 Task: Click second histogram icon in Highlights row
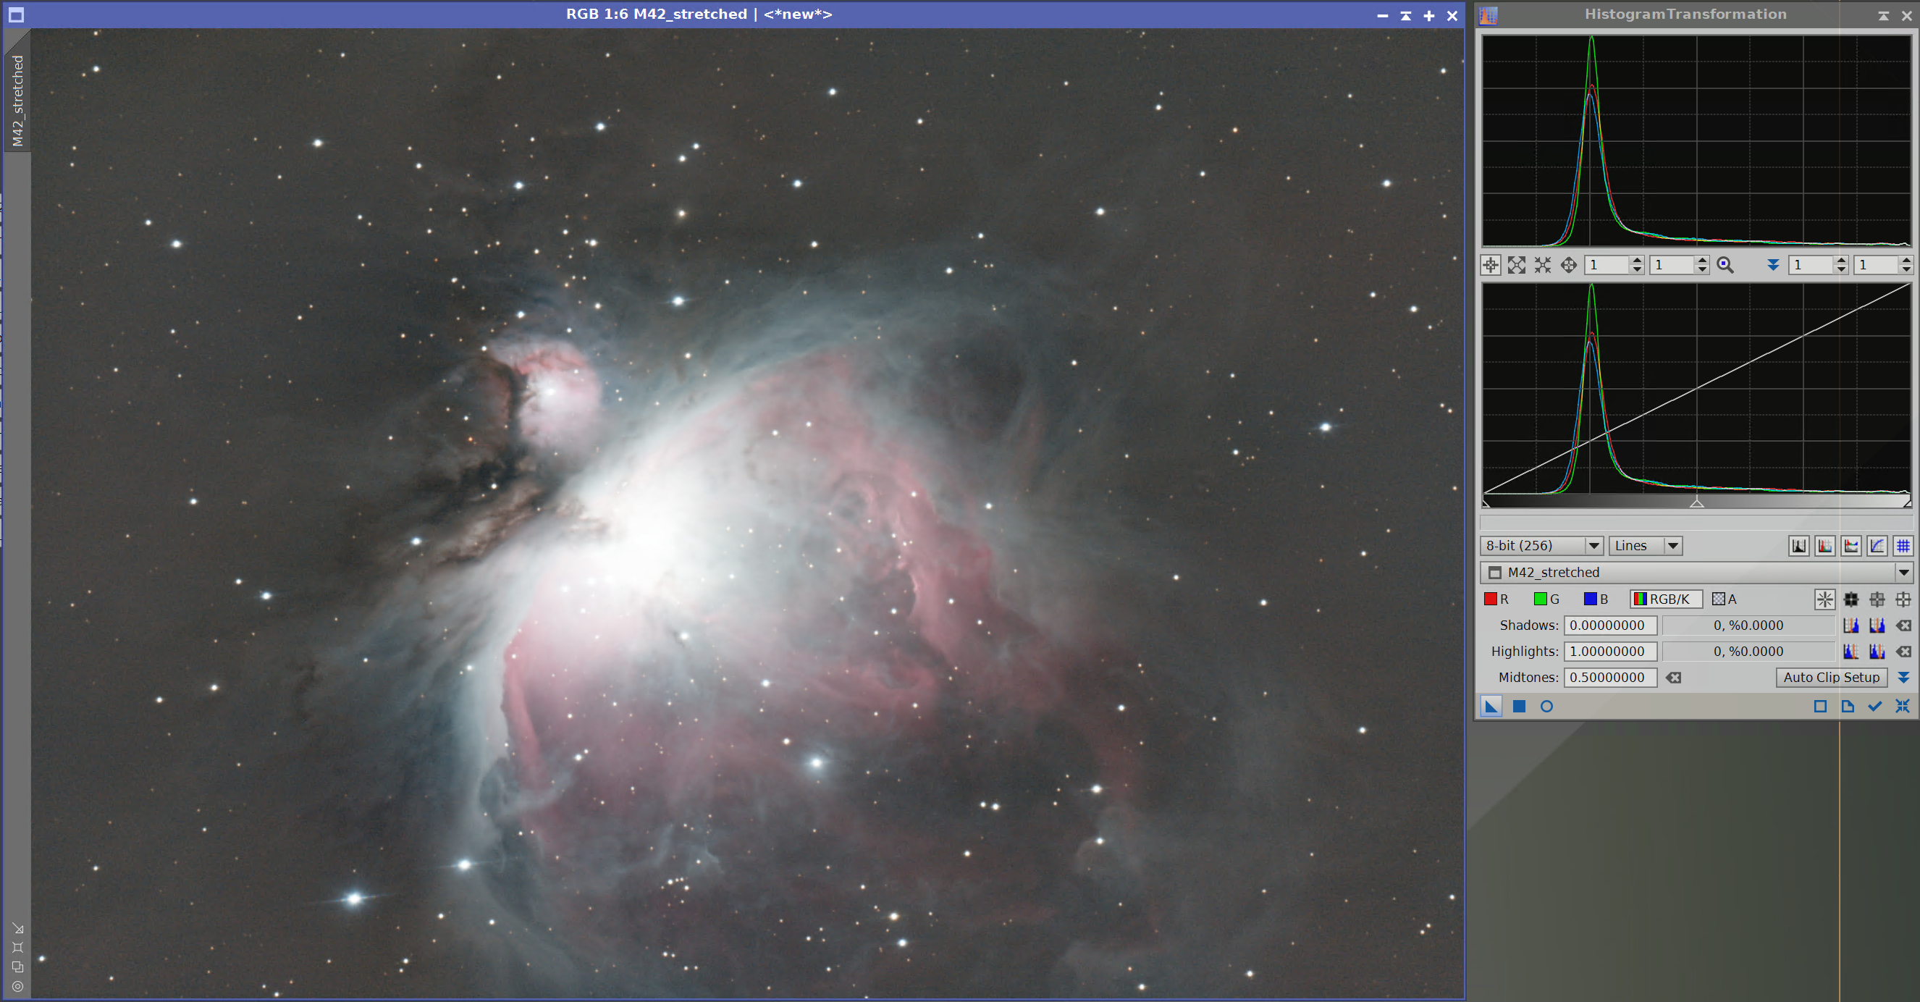(x=1877, y=652)
